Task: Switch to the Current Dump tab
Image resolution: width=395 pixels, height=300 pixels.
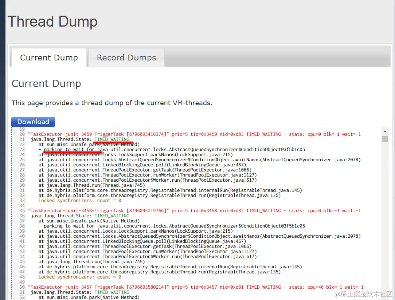Action: coord(49,58)
